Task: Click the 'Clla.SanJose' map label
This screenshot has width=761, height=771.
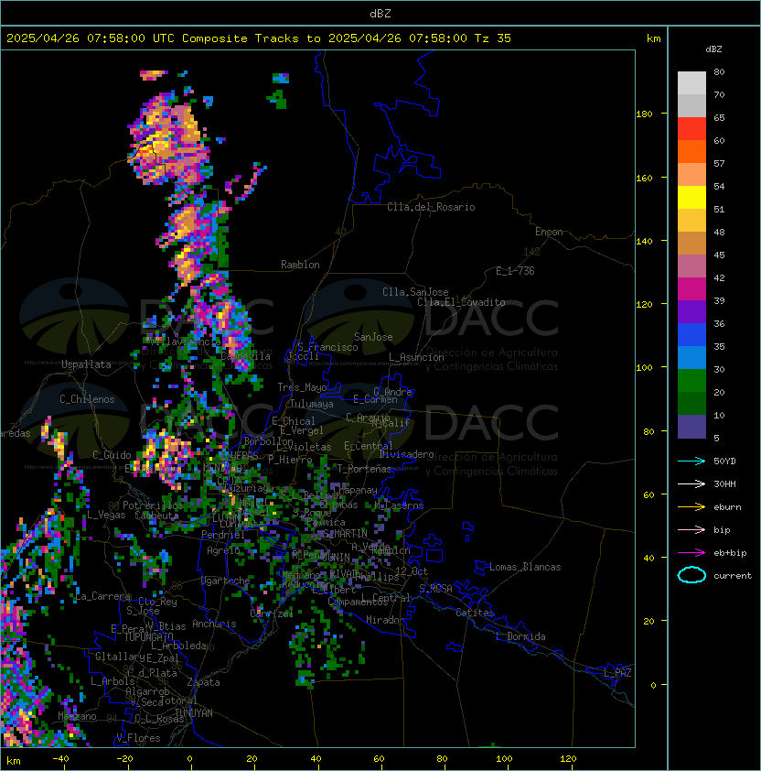Action: pyautogui.click(x=415, y=292)
